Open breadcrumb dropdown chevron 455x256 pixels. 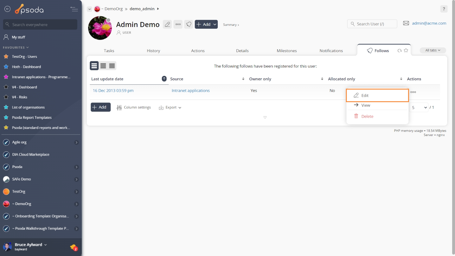coord(89,9)
